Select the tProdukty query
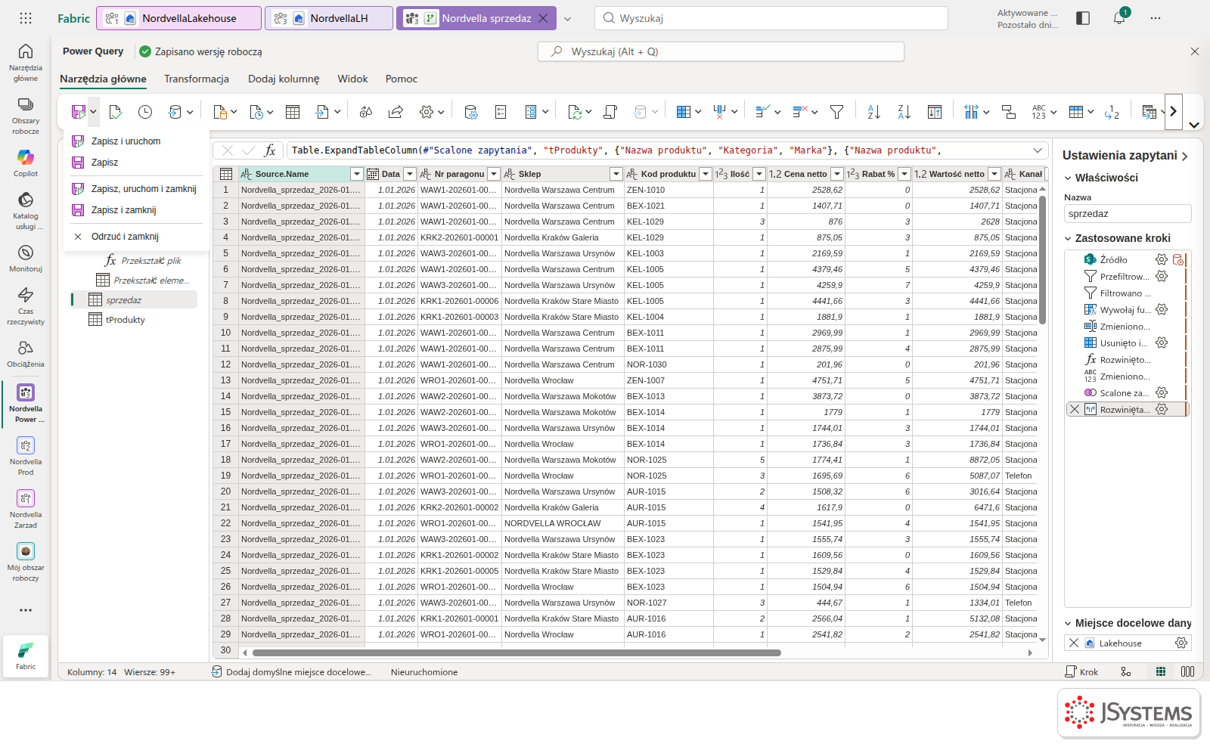1210x744 pixels. tap(126, 320)
